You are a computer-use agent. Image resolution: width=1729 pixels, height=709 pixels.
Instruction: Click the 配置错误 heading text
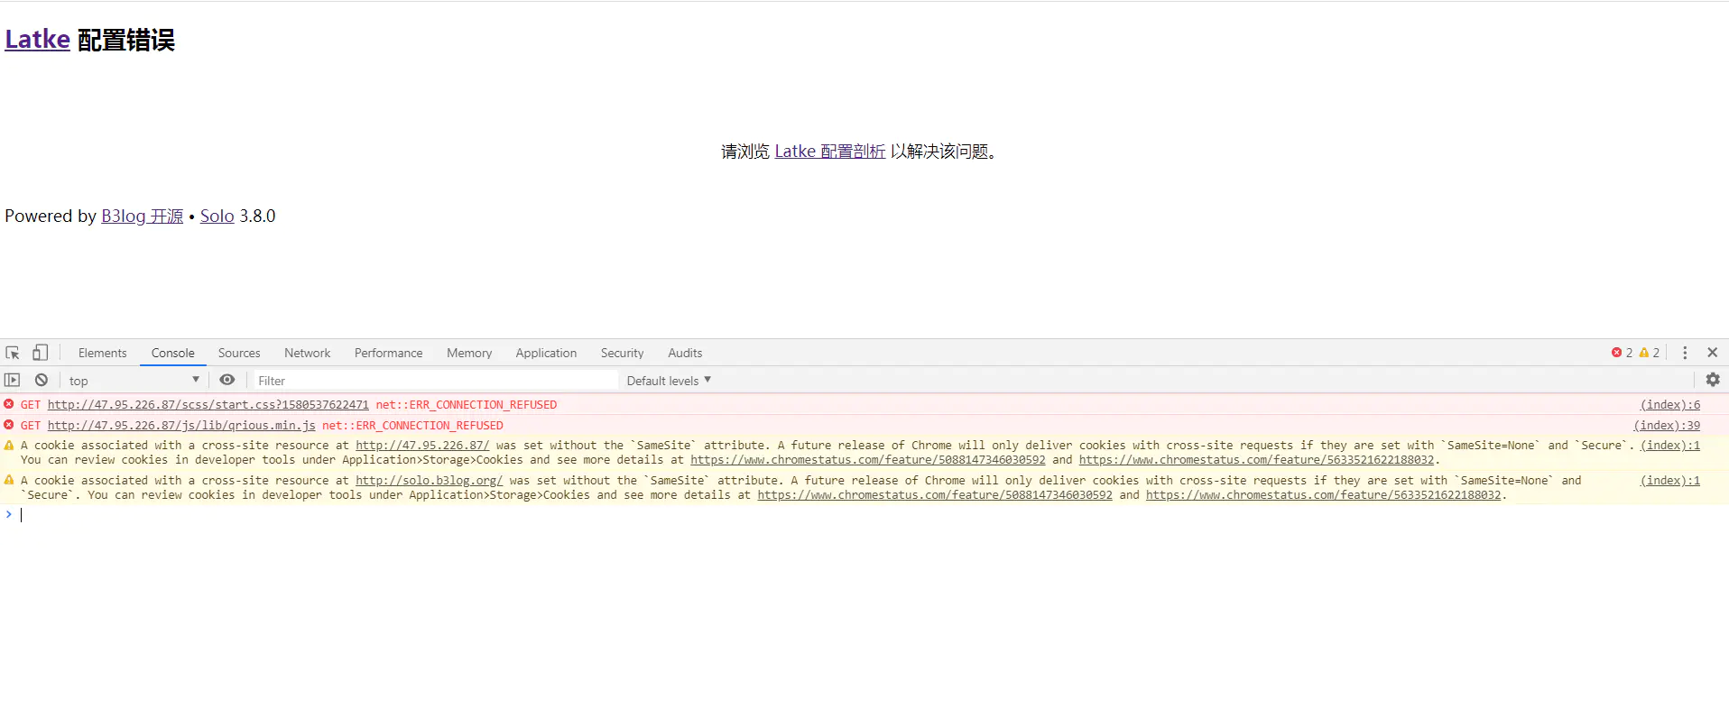point(126,40)
